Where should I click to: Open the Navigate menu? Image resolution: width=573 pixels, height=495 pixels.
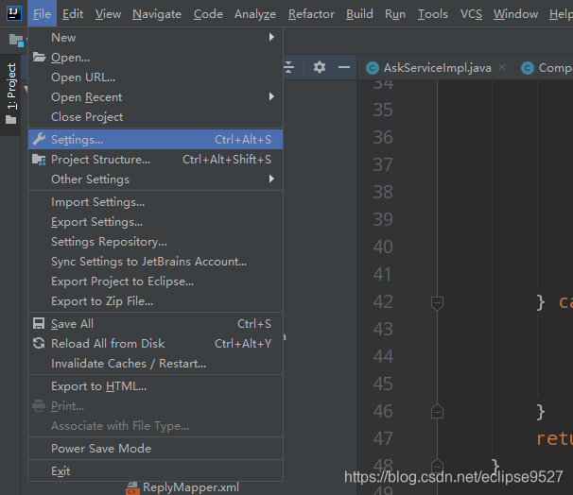(157, 14)
